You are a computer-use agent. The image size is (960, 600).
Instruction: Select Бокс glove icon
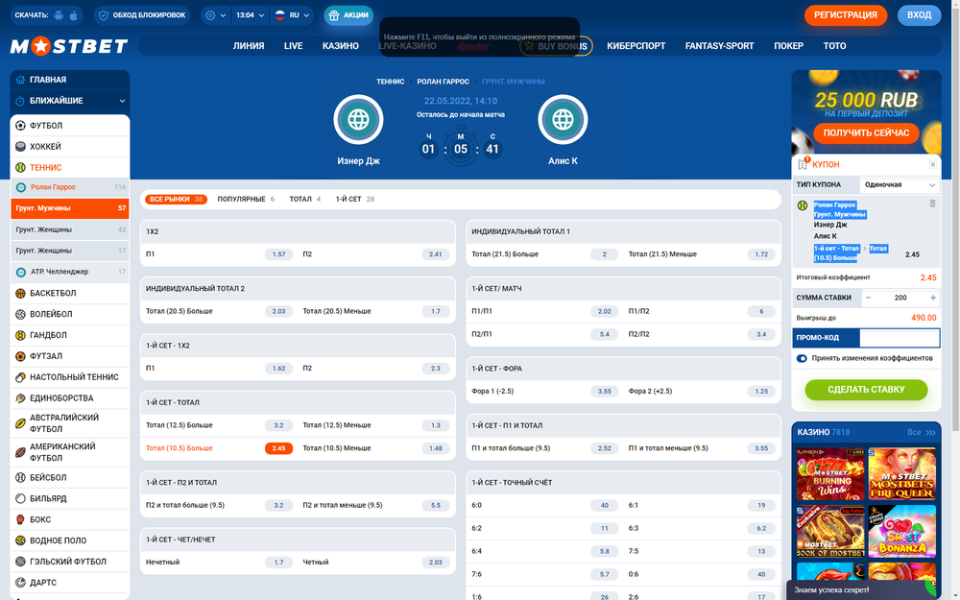point(20,519)
